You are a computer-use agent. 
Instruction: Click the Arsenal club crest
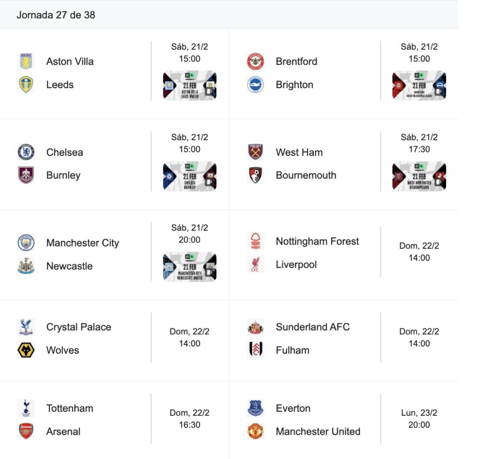26,432
